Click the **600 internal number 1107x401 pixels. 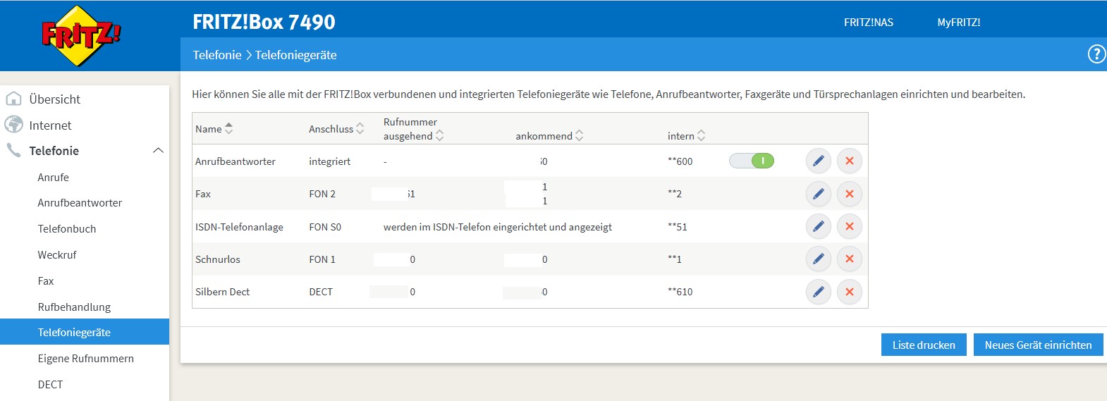pos(680,161)
